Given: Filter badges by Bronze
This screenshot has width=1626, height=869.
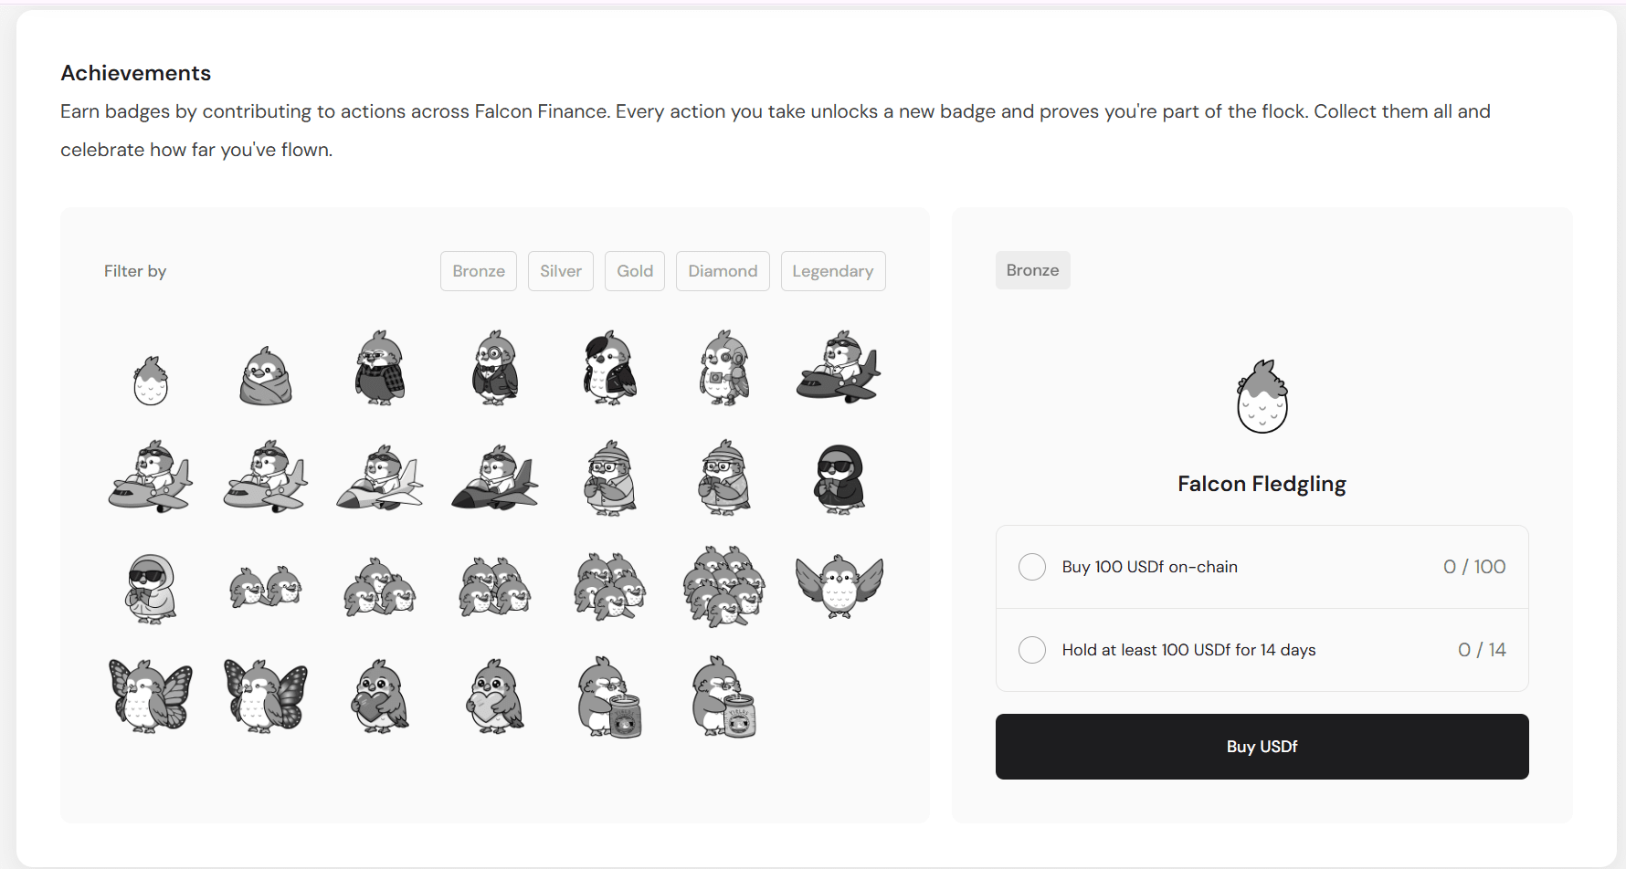Looking at the screenshot, I should coord(479,271).
